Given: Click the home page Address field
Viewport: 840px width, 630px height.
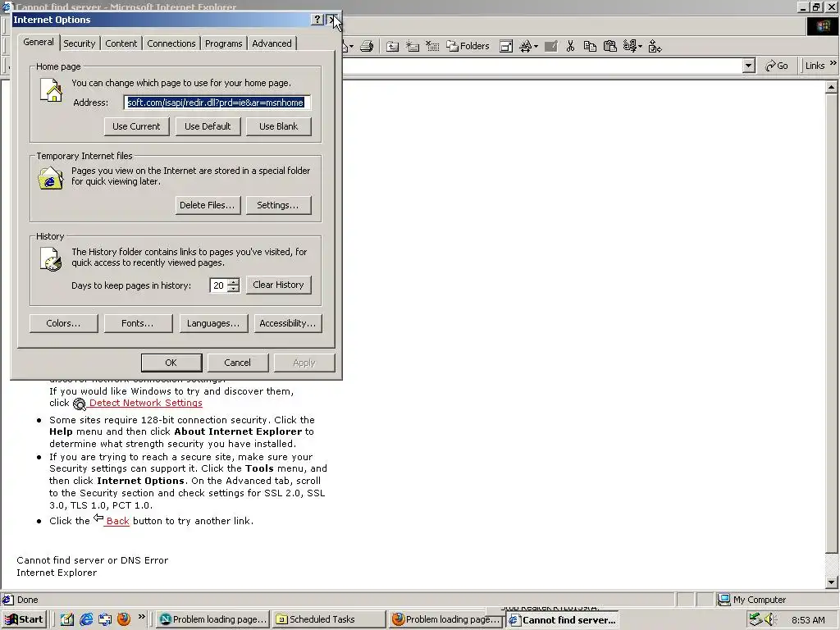Looking at the screenshot, I should point(217,103).
